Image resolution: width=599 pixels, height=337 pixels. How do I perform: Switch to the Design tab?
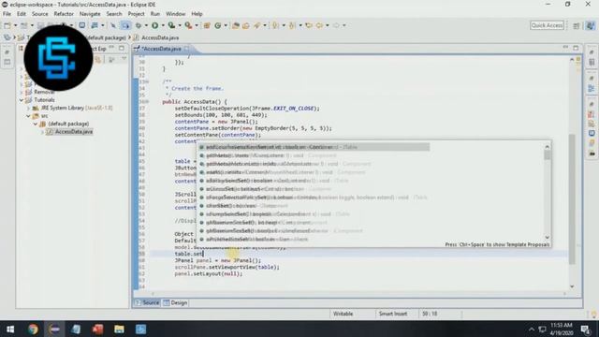click(175, 302)
